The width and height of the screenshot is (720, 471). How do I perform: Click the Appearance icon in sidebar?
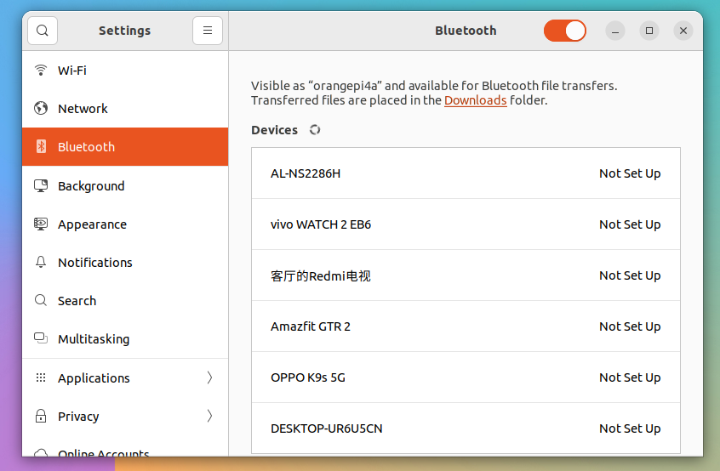pos(41,224)
